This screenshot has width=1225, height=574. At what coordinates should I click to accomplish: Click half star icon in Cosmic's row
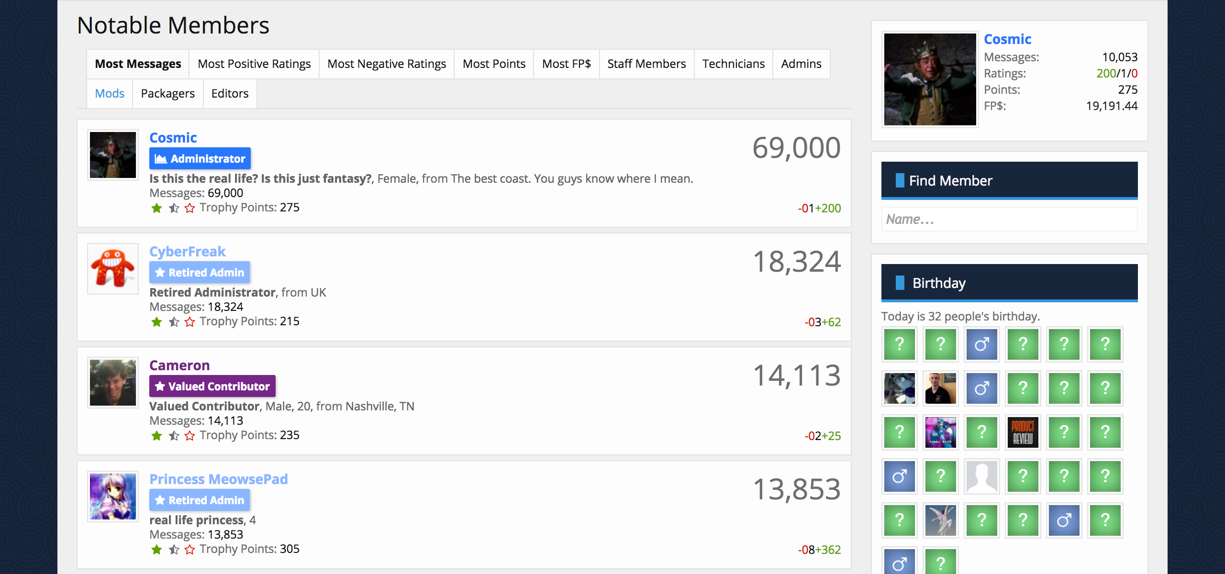tap(174, 208)
